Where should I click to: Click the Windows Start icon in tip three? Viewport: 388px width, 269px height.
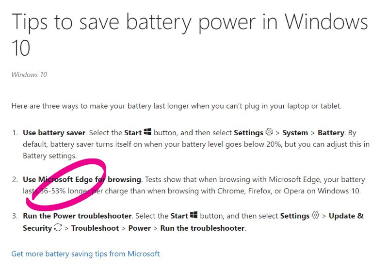tap(194, 215)
